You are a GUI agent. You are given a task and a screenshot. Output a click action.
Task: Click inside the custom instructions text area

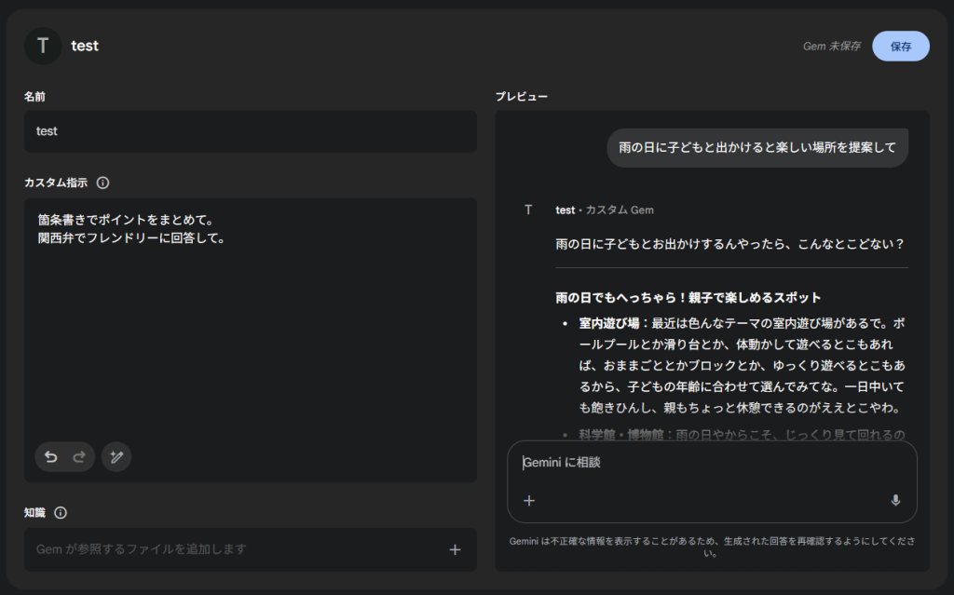pos(251,340)
